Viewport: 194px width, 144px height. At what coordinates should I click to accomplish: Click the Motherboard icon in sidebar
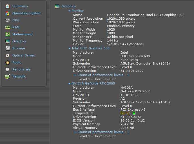(x=8, y=34)
